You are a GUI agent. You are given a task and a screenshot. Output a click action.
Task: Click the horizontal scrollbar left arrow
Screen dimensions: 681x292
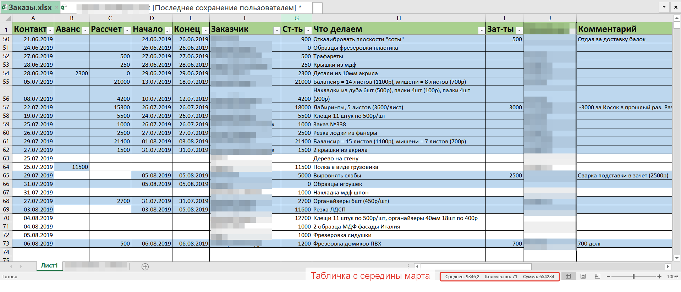click(418, 266)
